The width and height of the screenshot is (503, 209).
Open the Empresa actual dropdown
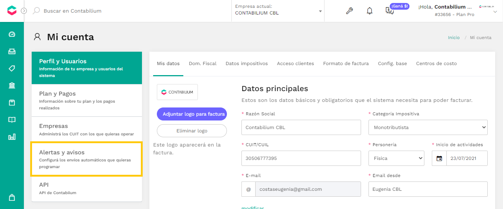click(x=278, y=11)
